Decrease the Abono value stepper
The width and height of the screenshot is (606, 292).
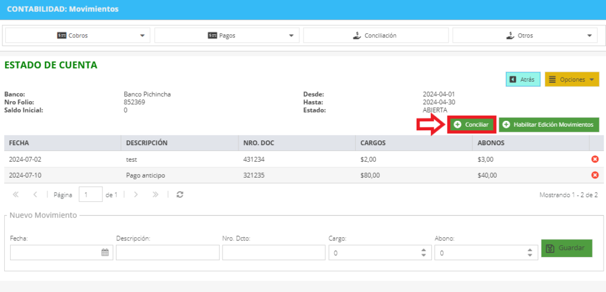pos(530,255)
